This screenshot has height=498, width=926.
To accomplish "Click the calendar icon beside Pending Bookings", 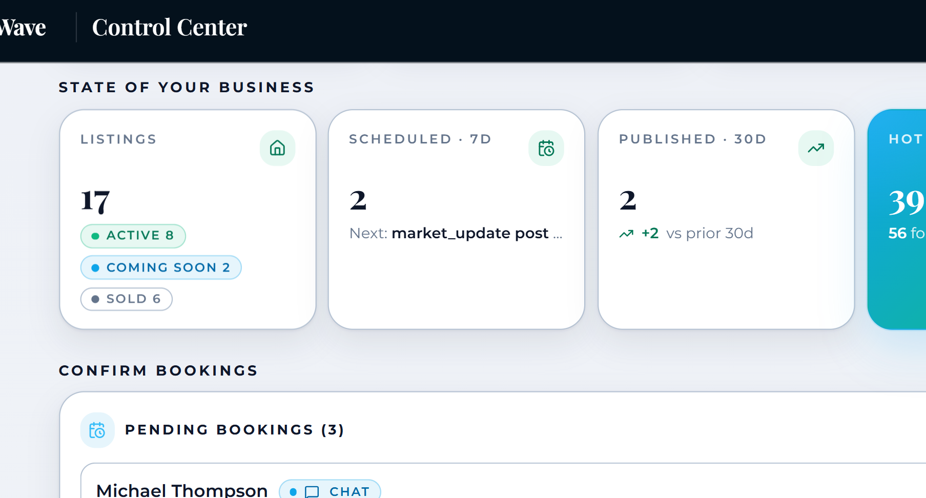I will click(x=97, y=430).
